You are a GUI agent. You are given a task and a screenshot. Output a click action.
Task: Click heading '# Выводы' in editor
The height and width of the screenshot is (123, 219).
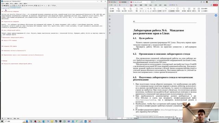[4, 61]
